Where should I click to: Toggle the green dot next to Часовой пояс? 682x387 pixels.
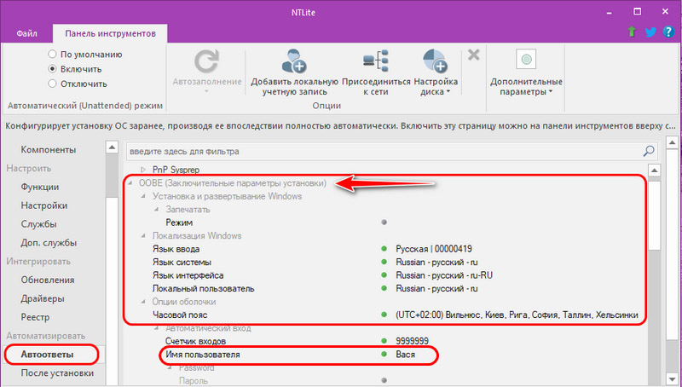384,315
